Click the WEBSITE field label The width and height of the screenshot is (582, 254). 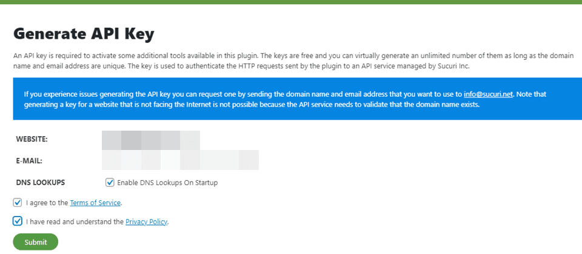coord(32,140)
